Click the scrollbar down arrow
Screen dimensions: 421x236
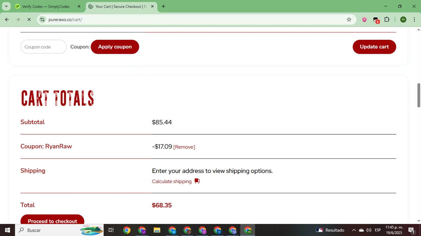[x=419, y=221]
